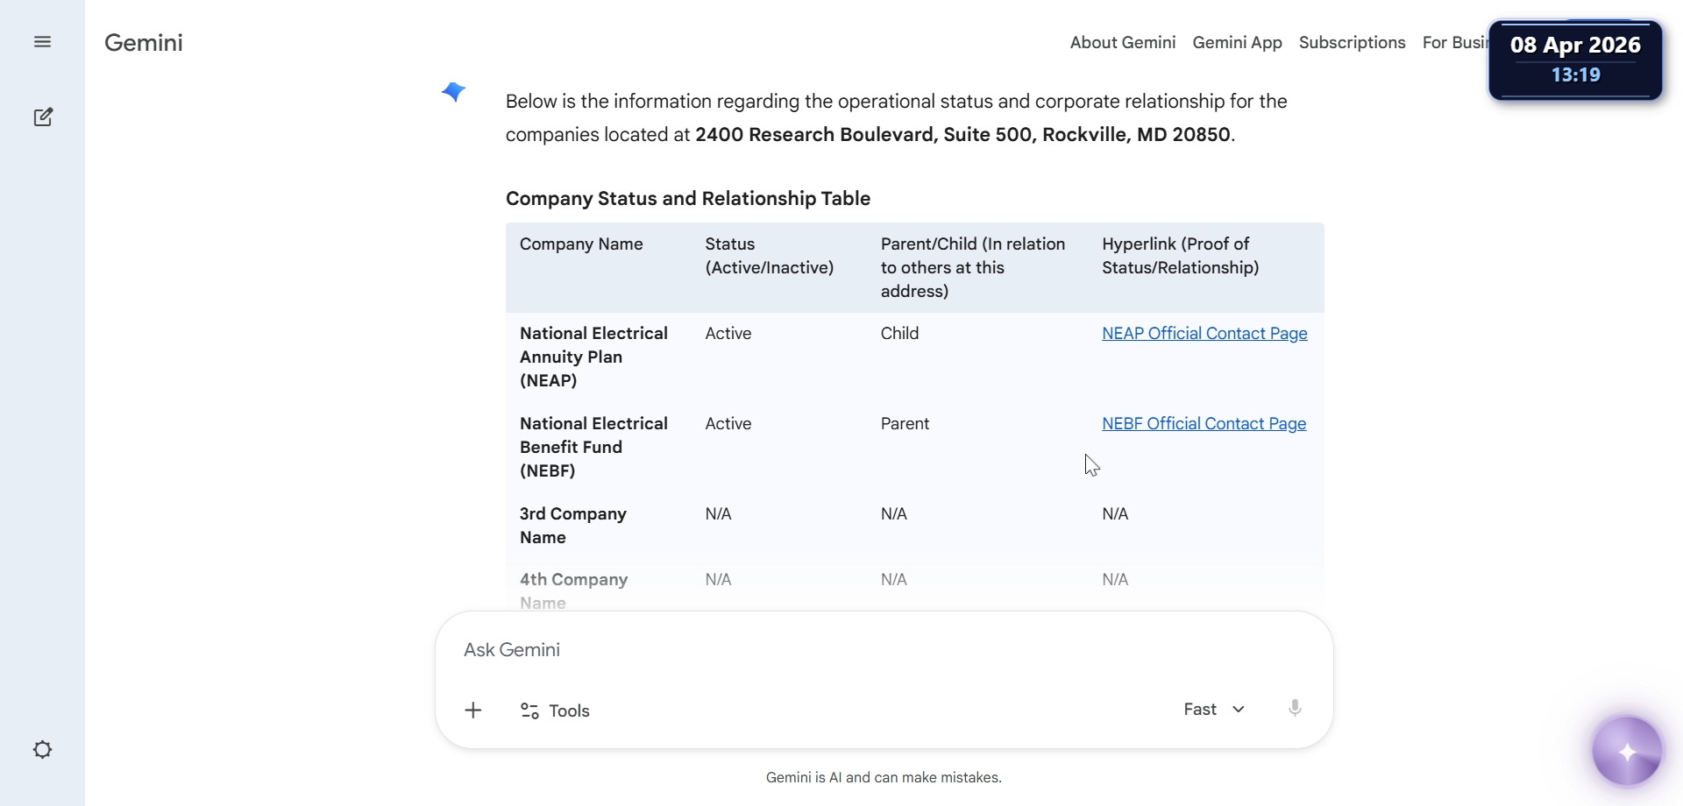This screenshot has width=1683, height=806.
Task: Click the plus attach icon
Action: pos(473,711)
